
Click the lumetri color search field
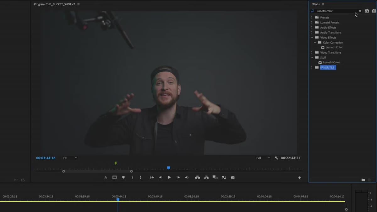(x=336, y=11)
